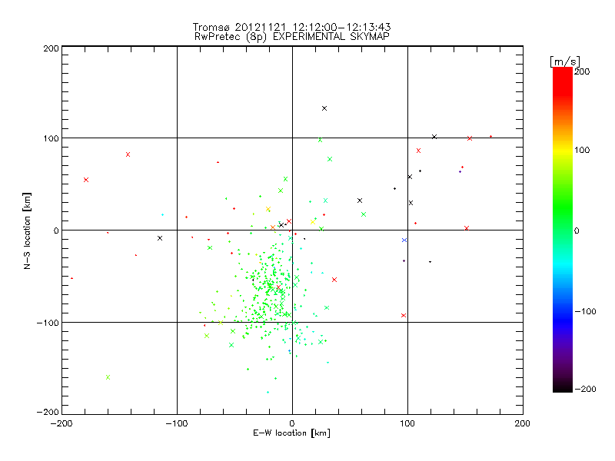This screenshot has width=615, height=461.
Task: Click the y-axis tick label '200' at top
Action: click(x=51, y=48)
